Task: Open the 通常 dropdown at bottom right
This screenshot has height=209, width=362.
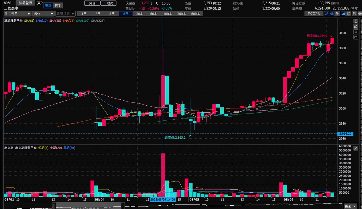Action: coord(350,206)
